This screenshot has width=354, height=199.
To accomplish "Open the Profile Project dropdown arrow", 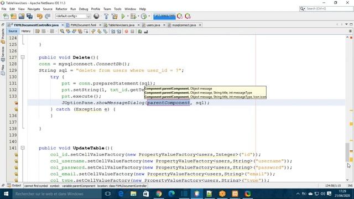I will pyautogui.click(x=149, y=16).
